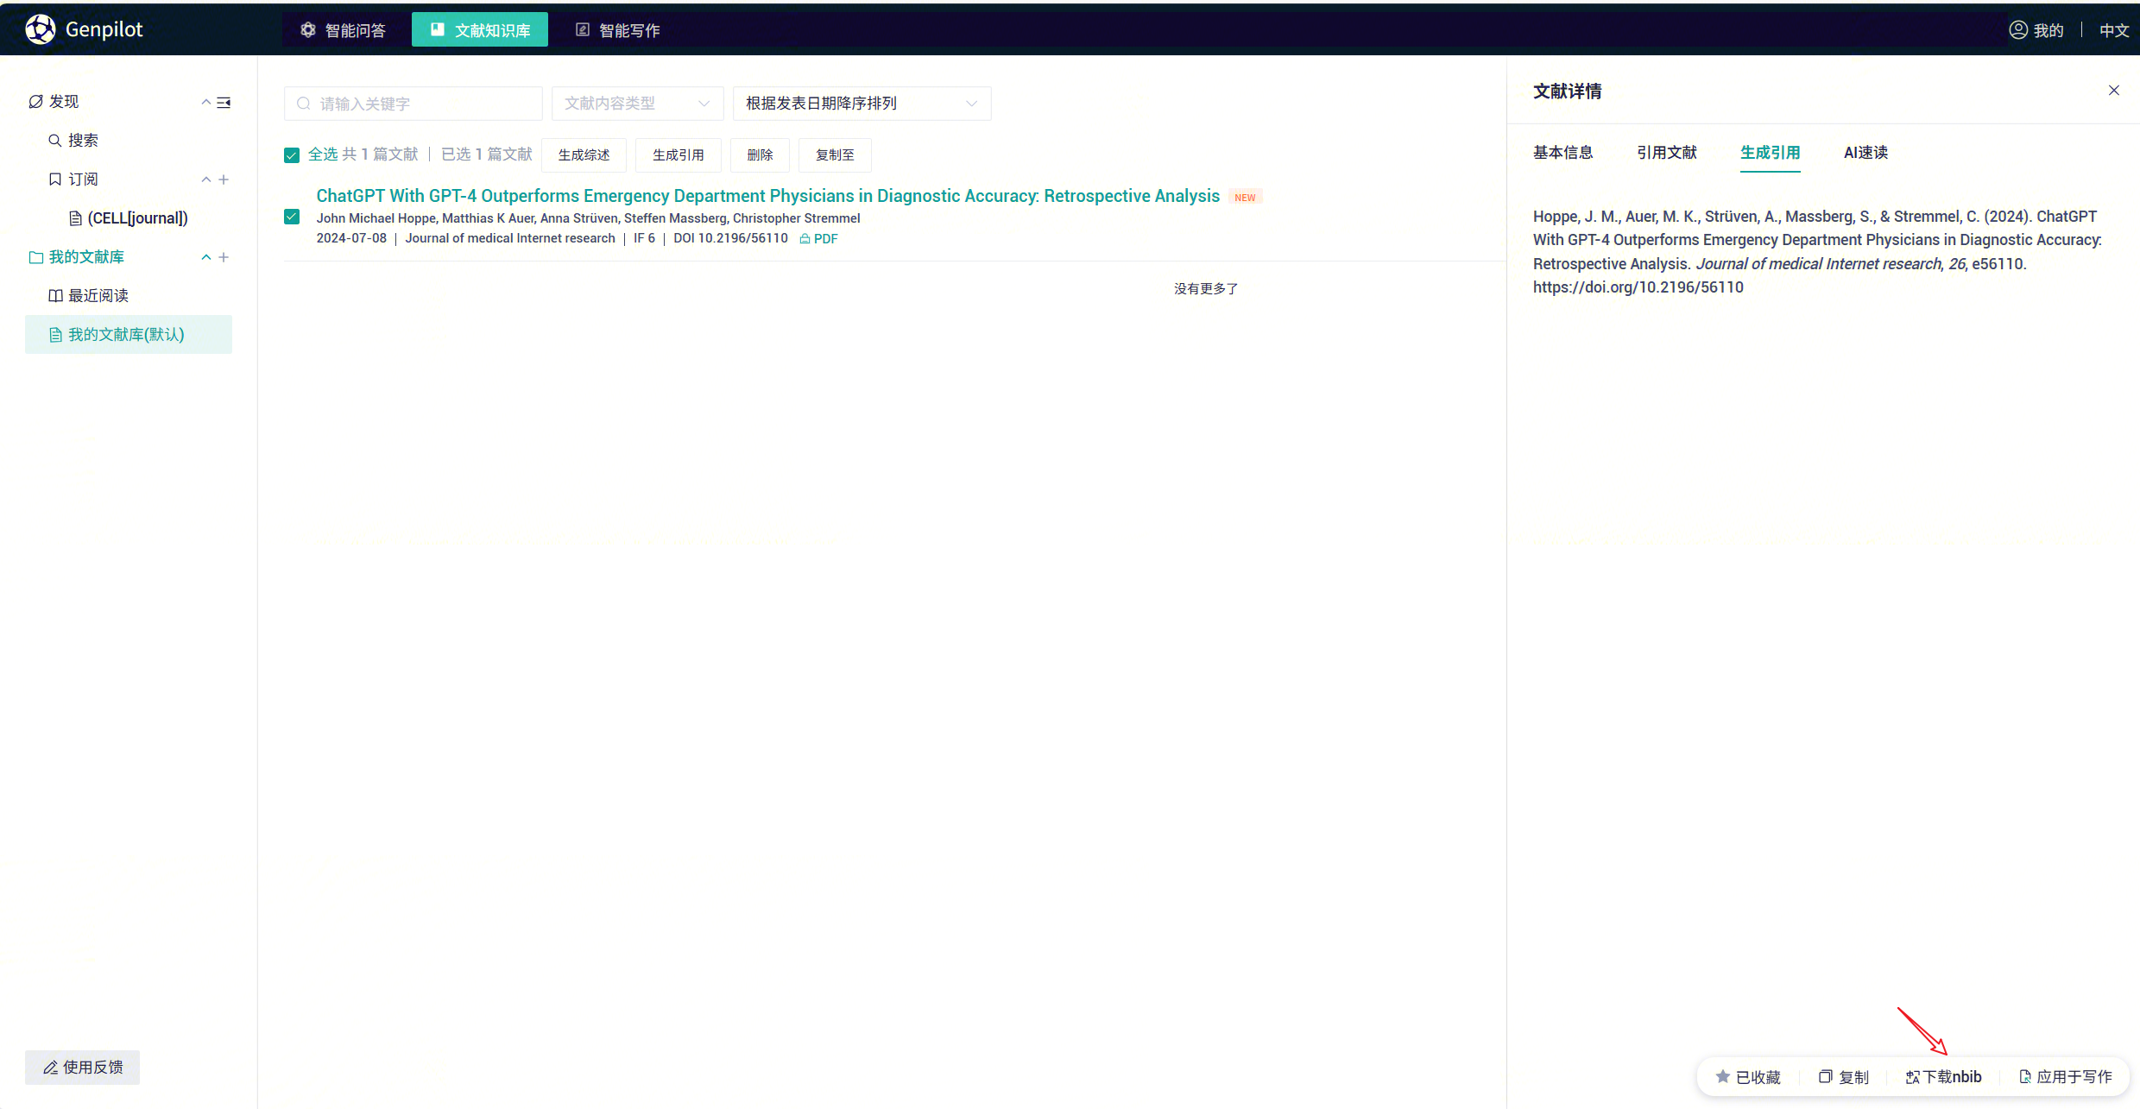This screenshot has width=2140, height=1109.
Task: Open 搜索 in sidebar
Action: [83, 141]
